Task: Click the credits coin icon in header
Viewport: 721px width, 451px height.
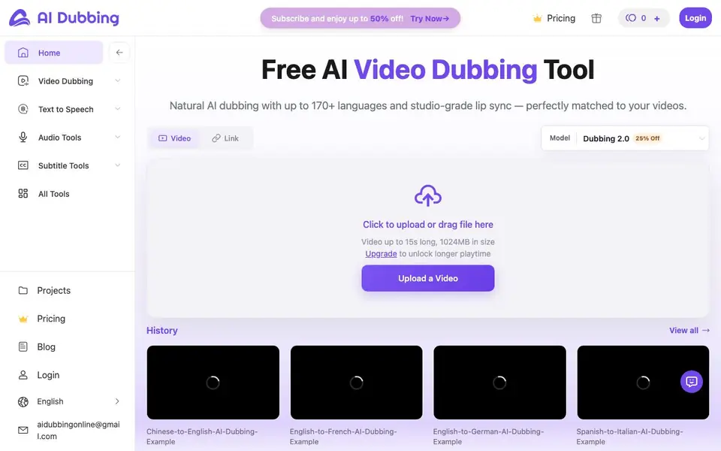Action: (631, 18)
